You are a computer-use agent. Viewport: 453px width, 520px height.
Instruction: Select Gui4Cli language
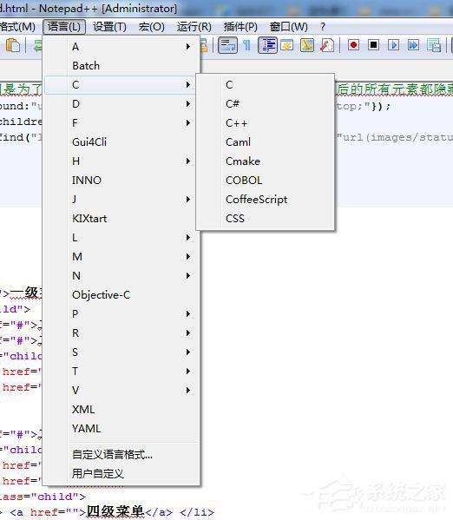(x=121, y=142)
